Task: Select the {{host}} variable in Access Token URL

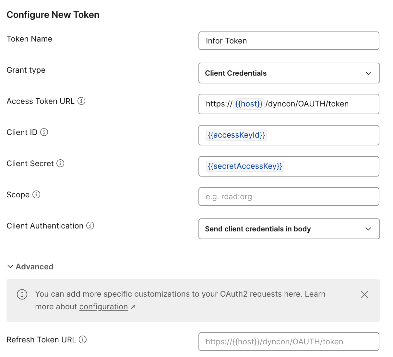Action: coord(249,104)
